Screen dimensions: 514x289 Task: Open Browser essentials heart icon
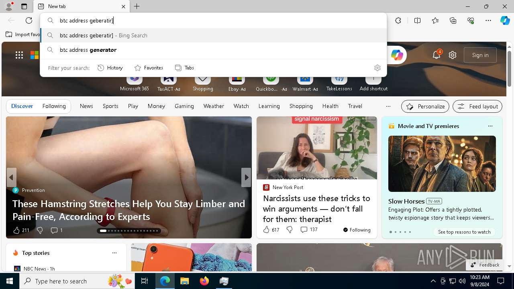click(471, 20)
